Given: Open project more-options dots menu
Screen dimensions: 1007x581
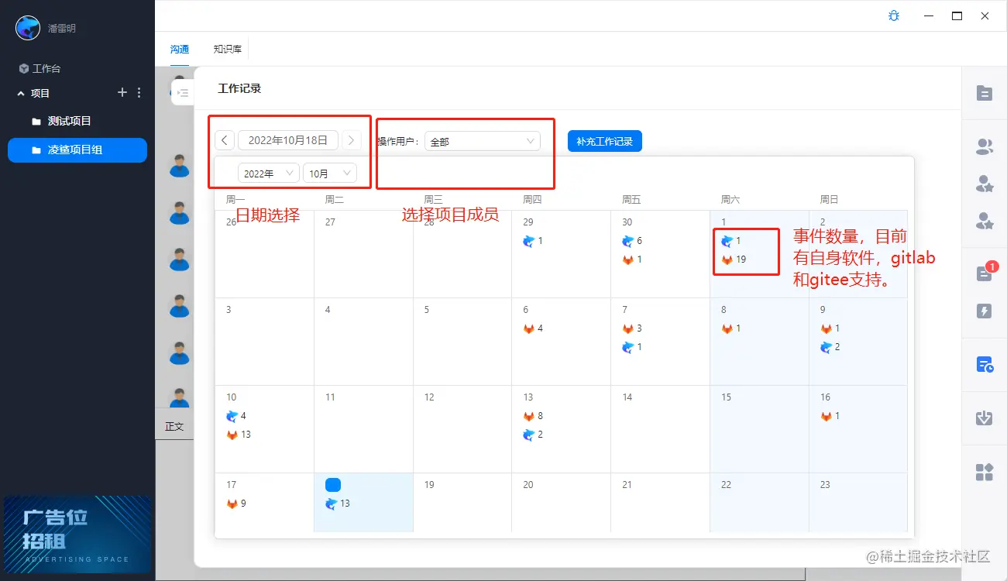Looking at the screenshot, I should (139, 93).
